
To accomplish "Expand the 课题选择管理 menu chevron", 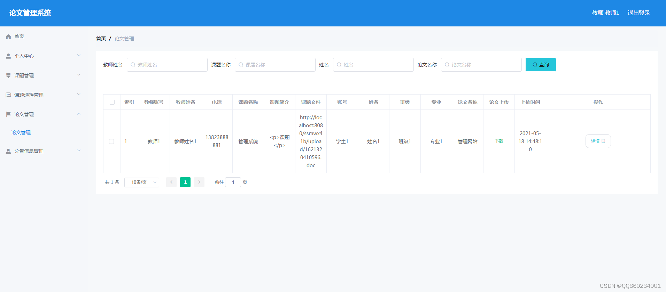I will point(79,94).
